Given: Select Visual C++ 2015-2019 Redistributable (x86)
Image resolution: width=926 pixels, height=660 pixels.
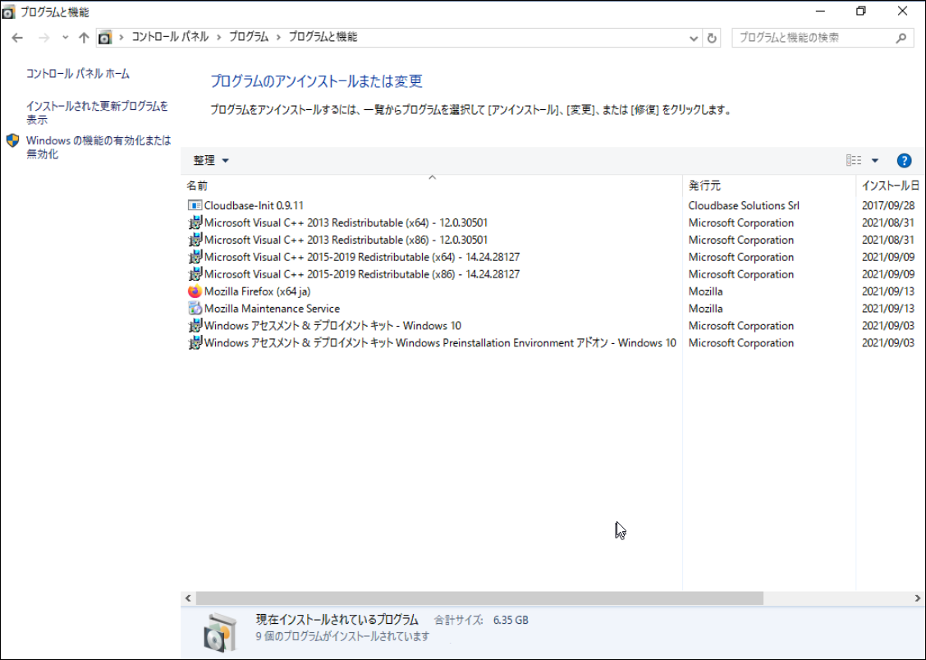Looking at the screenshot, I should coord(361,274).
